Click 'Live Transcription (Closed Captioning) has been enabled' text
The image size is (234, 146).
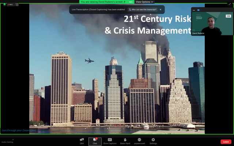tap(98, 9)
